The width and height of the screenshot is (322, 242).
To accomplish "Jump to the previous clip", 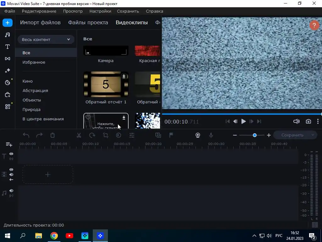I will point(228,121).
